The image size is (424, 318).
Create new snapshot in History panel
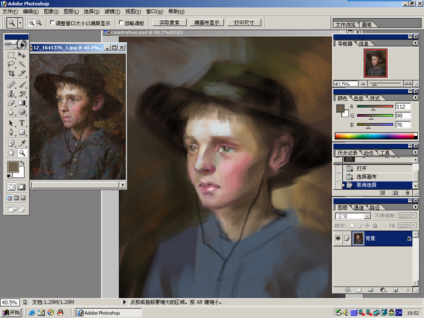coord(395,192)
